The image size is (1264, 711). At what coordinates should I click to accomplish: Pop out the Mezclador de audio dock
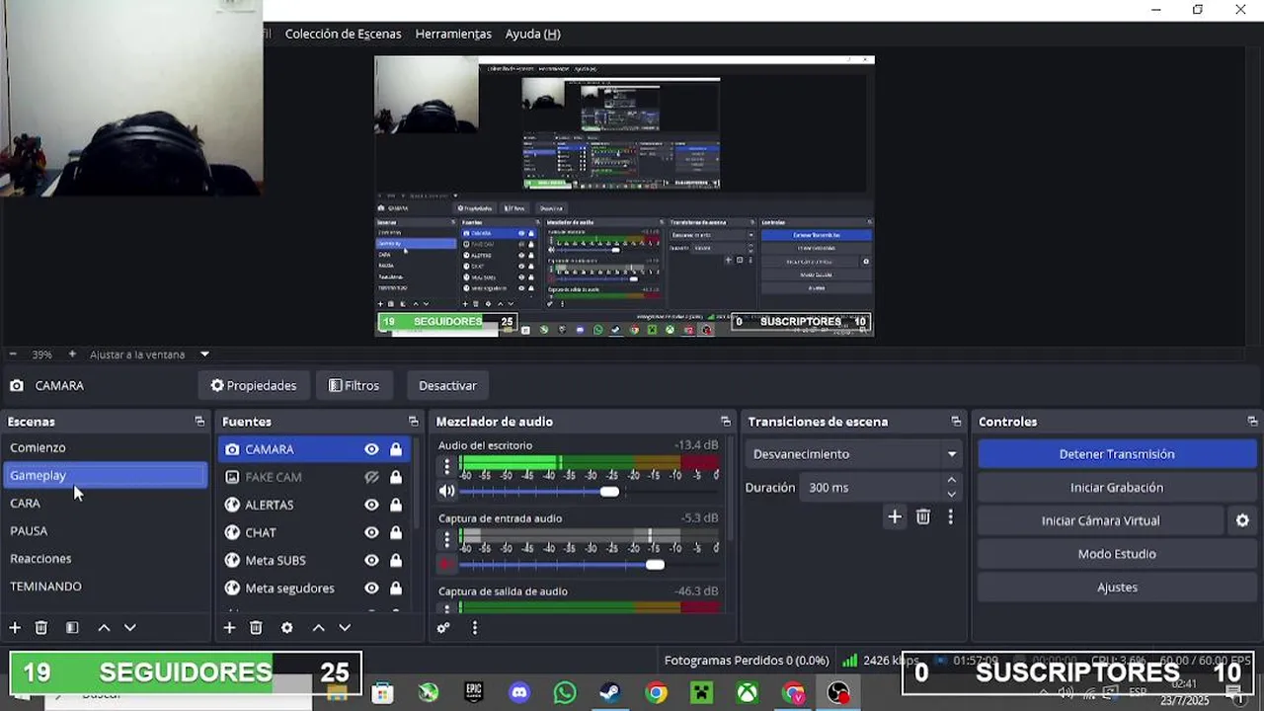click(725, 422)
